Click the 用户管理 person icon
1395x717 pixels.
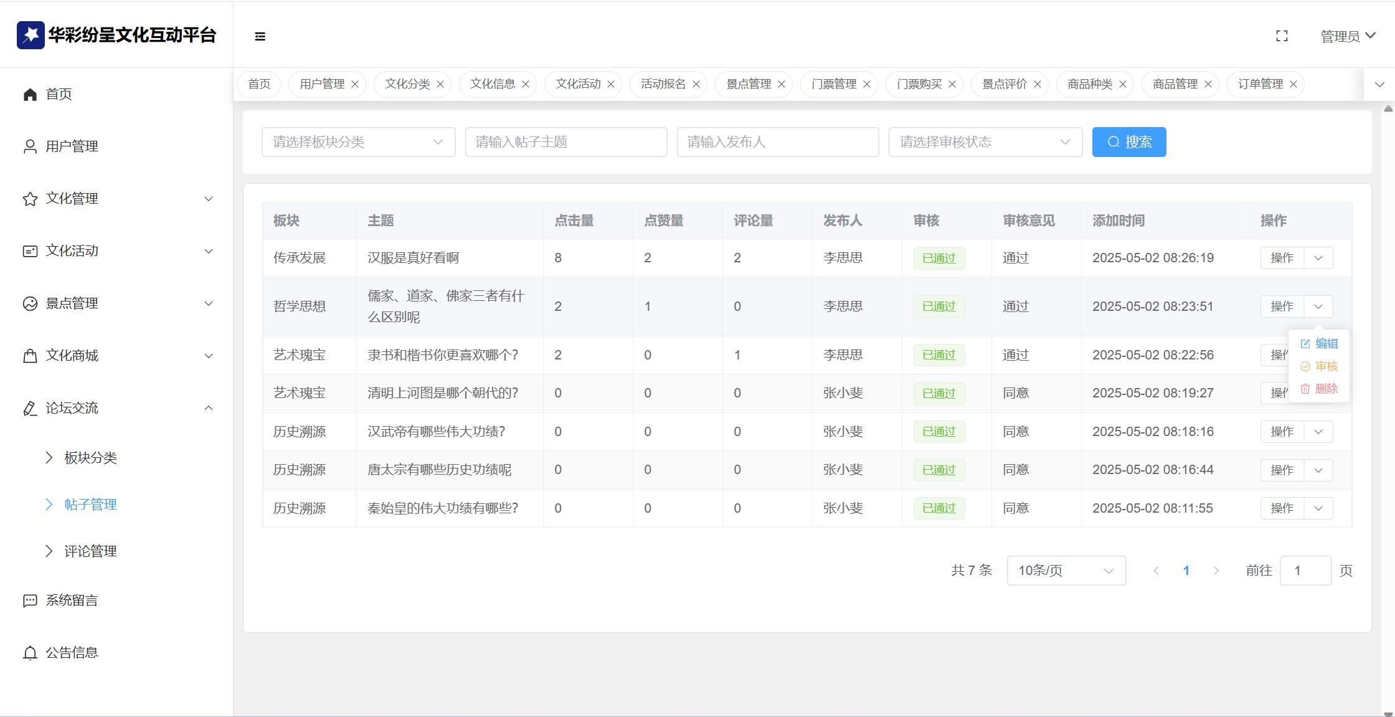click(x=30, y=146)
